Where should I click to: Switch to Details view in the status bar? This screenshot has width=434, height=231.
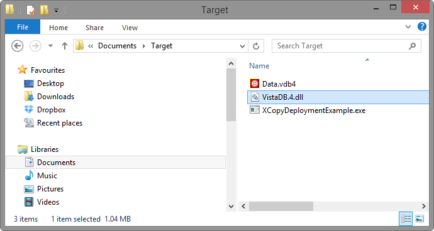[x=406, y=219]
